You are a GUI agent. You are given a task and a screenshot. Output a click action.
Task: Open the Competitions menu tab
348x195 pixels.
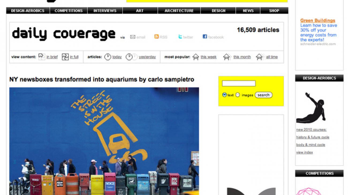click(69, 11)
